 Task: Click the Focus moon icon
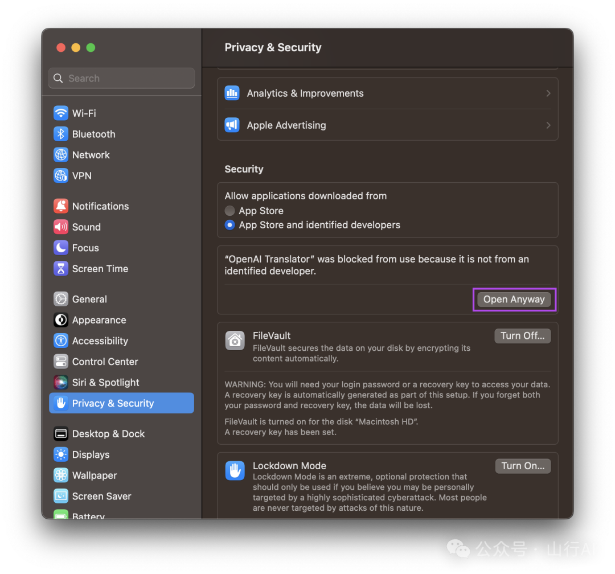tap(61, 248)
